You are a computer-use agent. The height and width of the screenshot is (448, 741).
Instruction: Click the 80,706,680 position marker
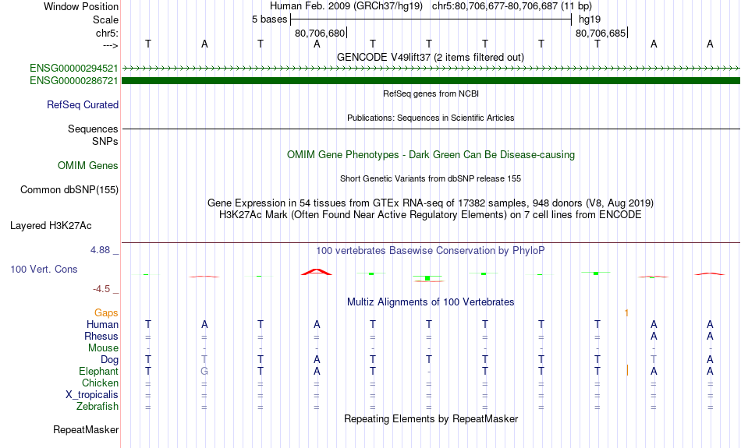[320, 33]
